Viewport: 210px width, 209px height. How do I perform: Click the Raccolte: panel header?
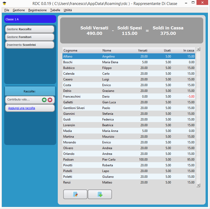[30, 91]
